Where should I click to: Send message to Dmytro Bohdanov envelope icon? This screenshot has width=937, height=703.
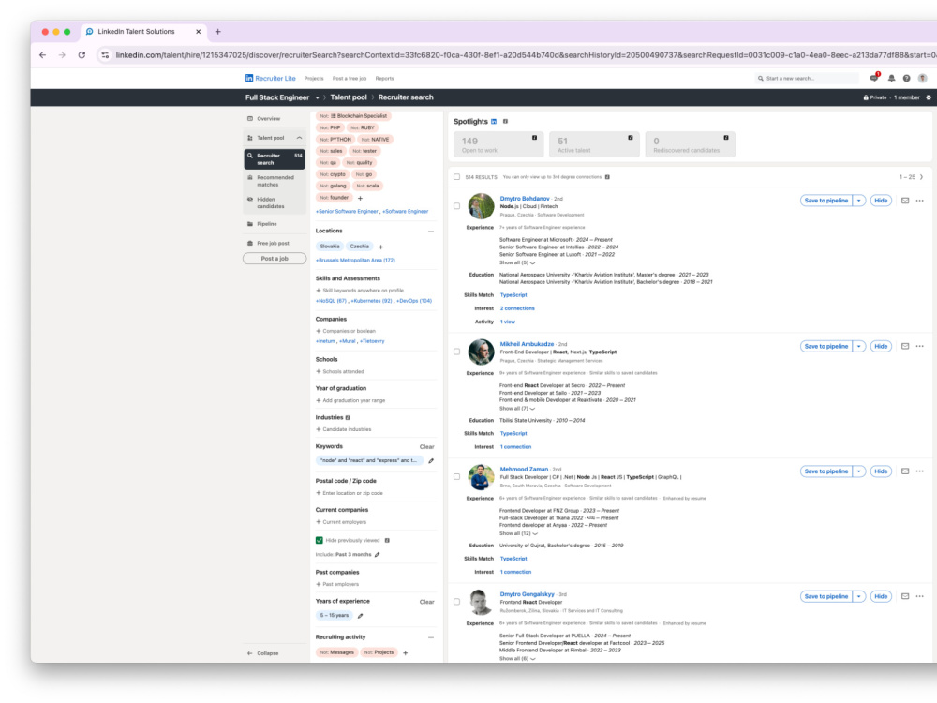pyautogui.click(x=905, y=201)
